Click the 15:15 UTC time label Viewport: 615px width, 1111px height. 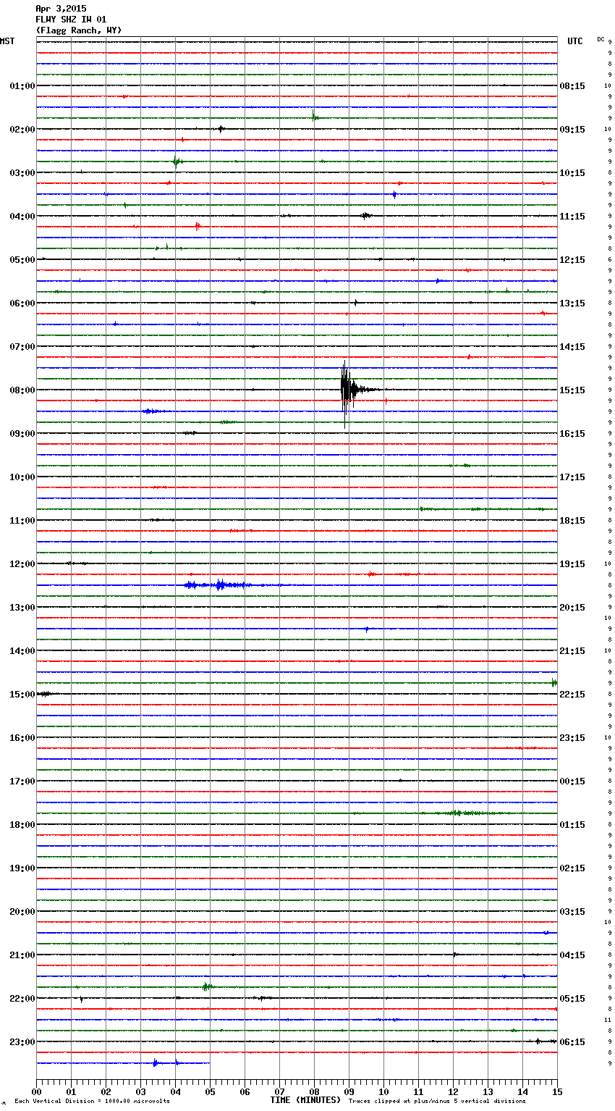572,390
